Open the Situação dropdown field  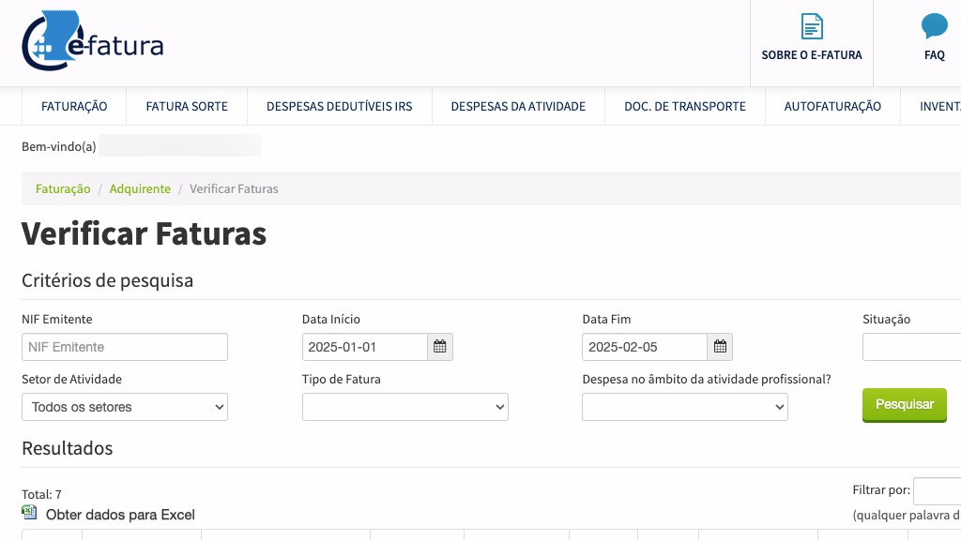point(911,347)
